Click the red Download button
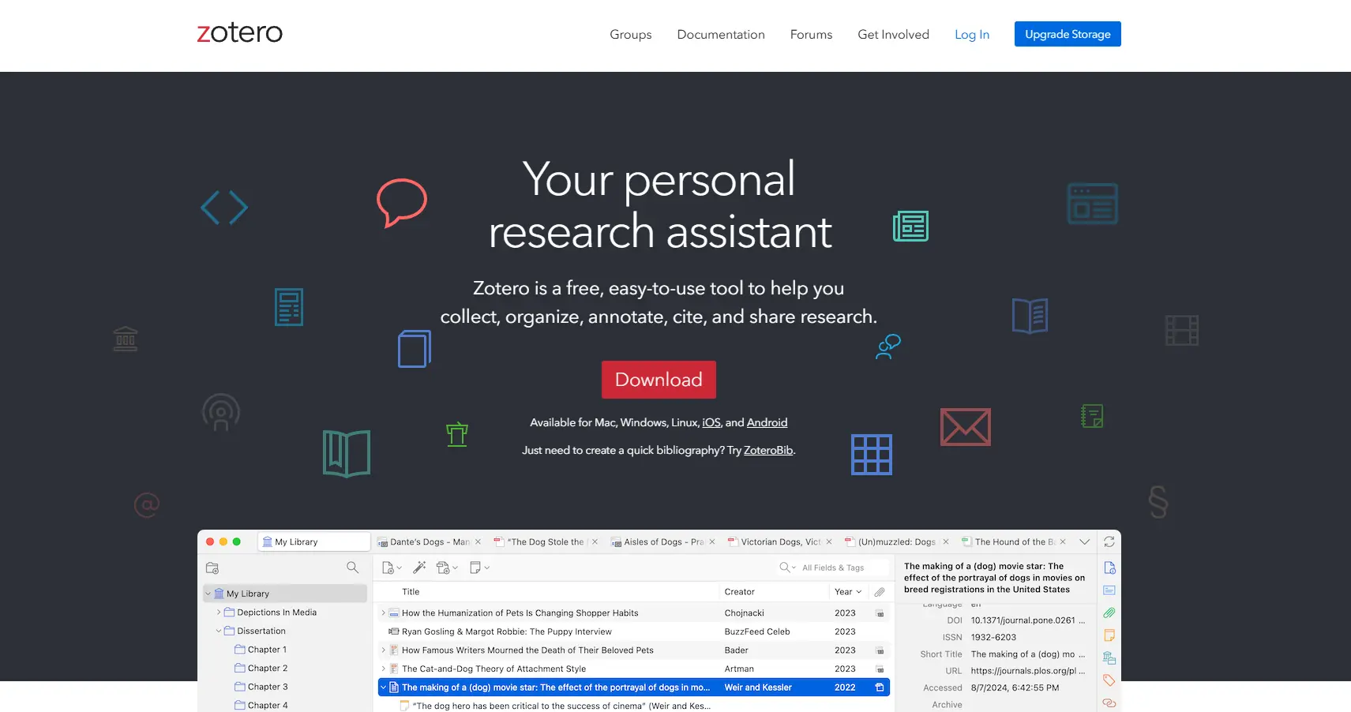Image resolution: width=1351 pixels, height=712 pixels. [x=658, y=380]
